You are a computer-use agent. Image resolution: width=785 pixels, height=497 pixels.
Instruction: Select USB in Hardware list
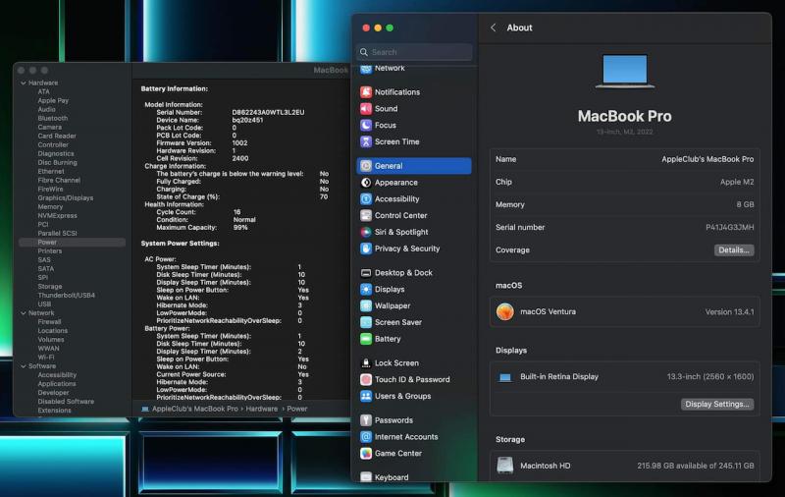tap(44, 304)
